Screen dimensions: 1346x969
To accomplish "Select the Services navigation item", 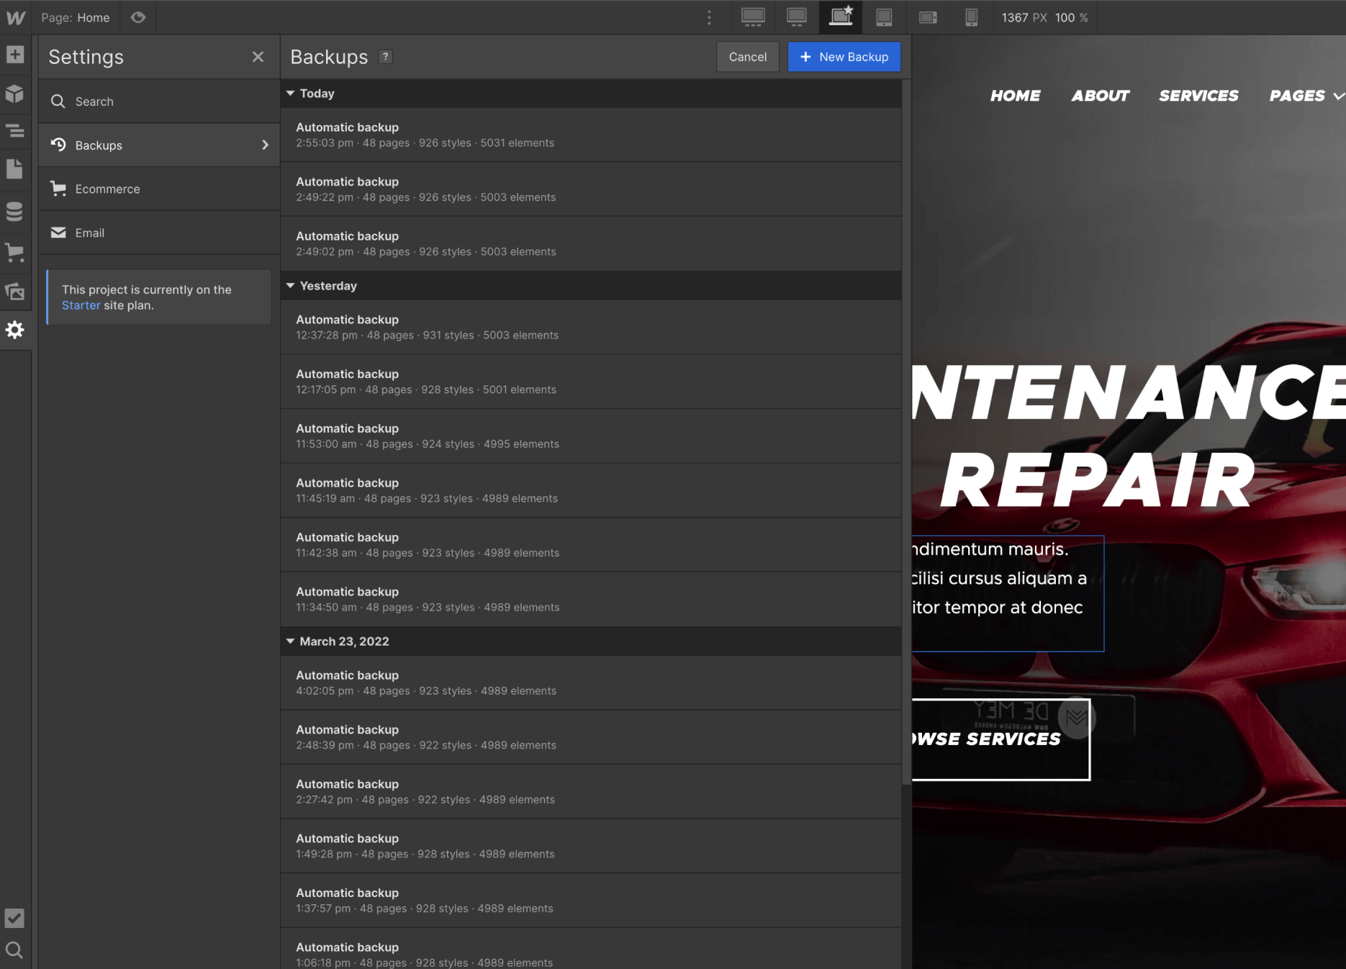I will (x=1198, y=95).
